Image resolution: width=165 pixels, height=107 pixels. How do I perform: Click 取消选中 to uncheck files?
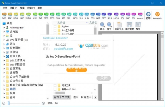click(86, 97)
